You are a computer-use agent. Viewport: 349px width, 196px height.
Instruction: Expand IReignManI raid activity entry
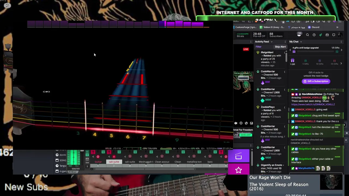(x=285, y=53)
